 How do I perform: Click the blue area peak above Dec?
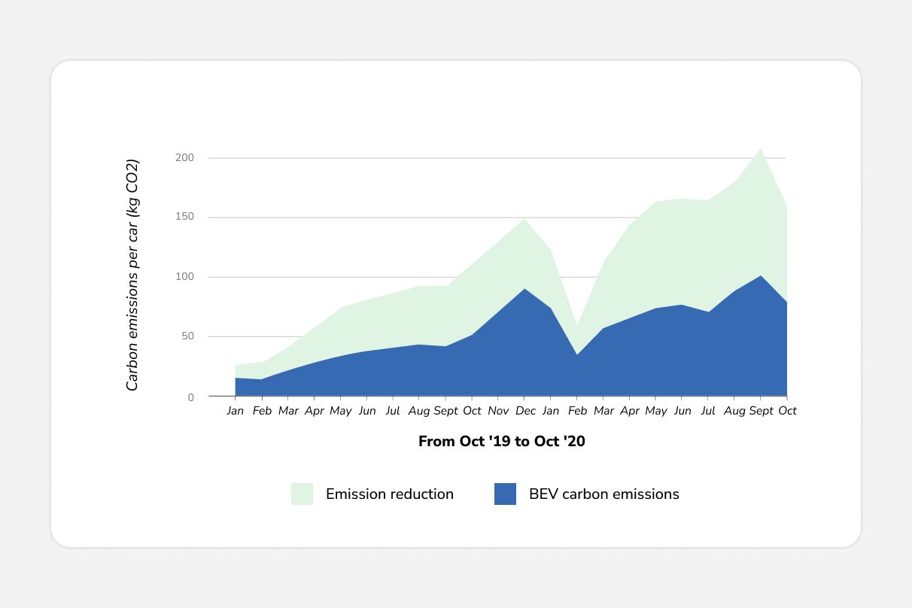[x=524, y=290]
